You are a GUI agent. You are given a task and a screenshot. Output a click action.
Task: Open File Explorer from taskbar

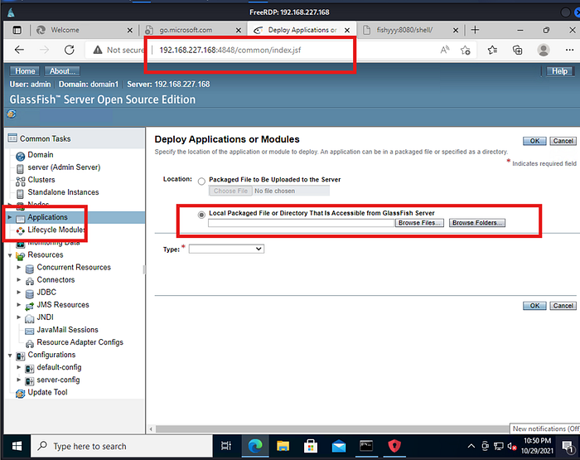[x=283, y=446]
